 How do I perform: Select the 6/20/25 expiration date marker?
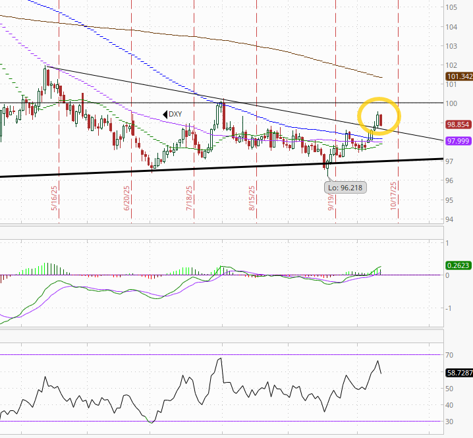pyautogui.click(x=126, y=198)
